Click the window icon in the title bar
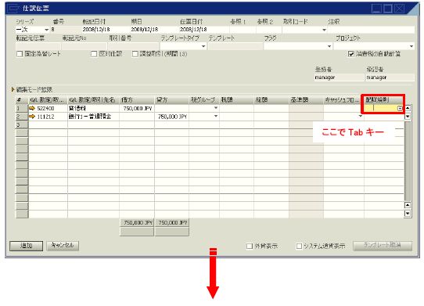424x306 pixels. coord(13,9)
